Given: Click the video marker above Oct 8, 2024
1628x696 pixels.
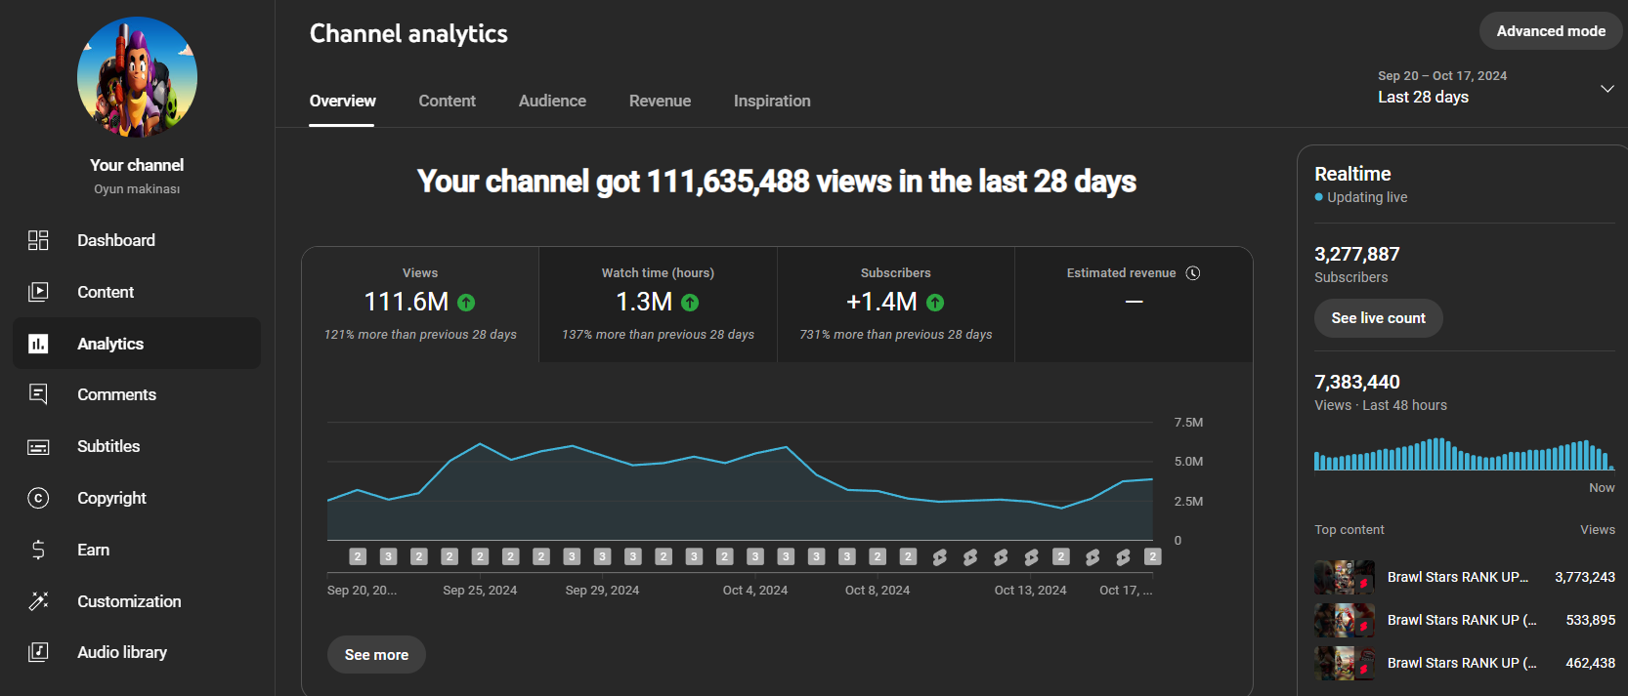Looking at the screenshot, I should 878,556.
